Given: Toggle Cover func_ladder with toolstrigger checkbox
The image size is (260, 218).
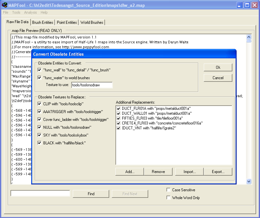Looking at the screenshot, I should pyautogui.click(x=39, y=119).
